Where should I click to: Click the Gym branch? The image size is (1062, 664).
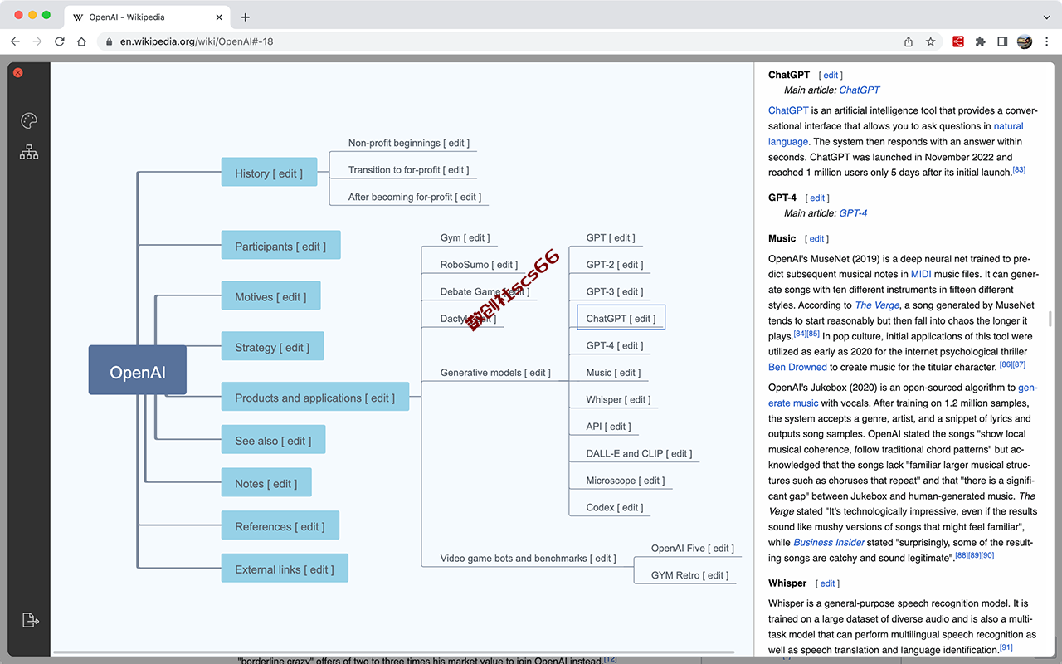465,237
